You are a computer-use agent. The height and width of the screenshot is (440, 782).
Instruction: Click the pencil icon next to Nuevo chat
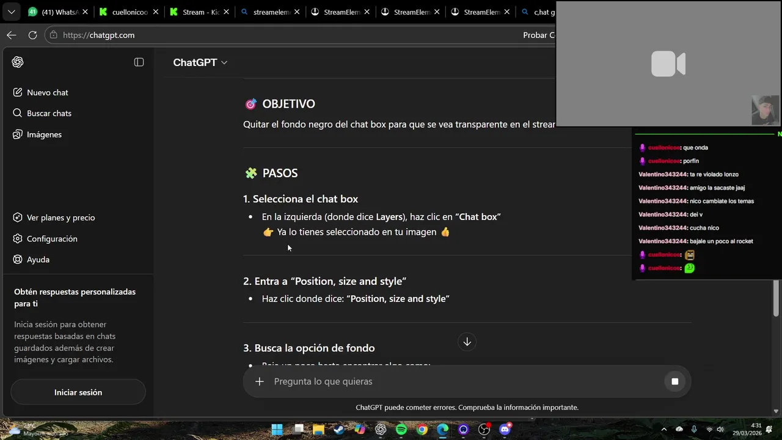point(18,92)
